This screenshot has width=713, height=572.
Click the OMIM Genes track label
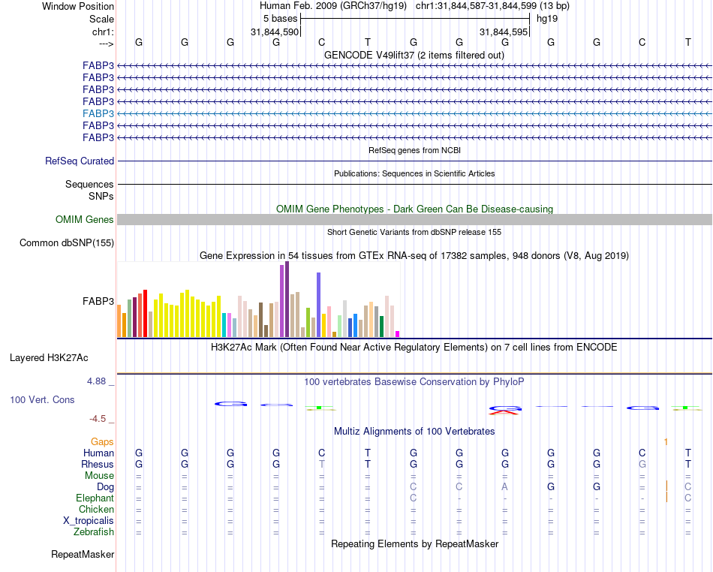tap(85, 220)
